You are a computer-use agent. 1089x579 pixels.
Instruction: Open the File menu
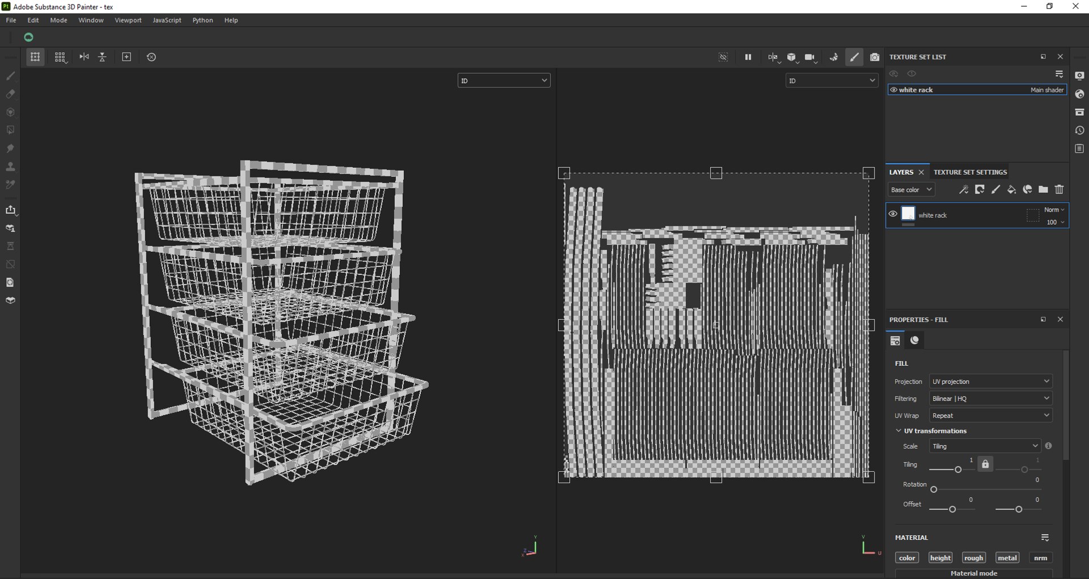click(11, 20)
